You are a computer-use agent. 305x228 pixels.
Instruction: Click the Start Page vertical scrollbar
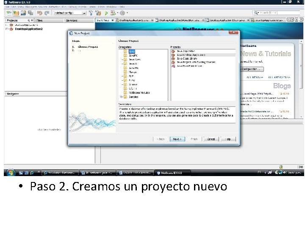coord(301,66)
